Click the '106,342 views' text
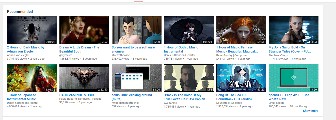 point(277,106)
